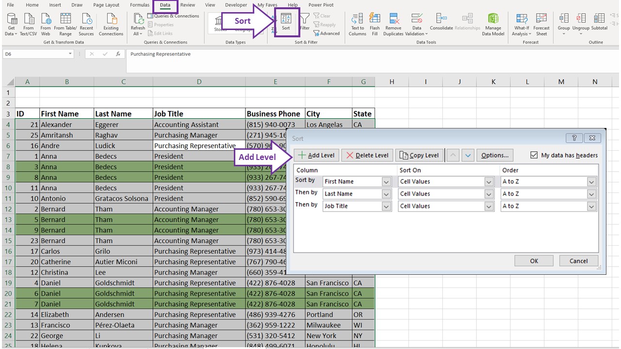Open Sort On dropdown for First Name row

click(x=489, y=182)
